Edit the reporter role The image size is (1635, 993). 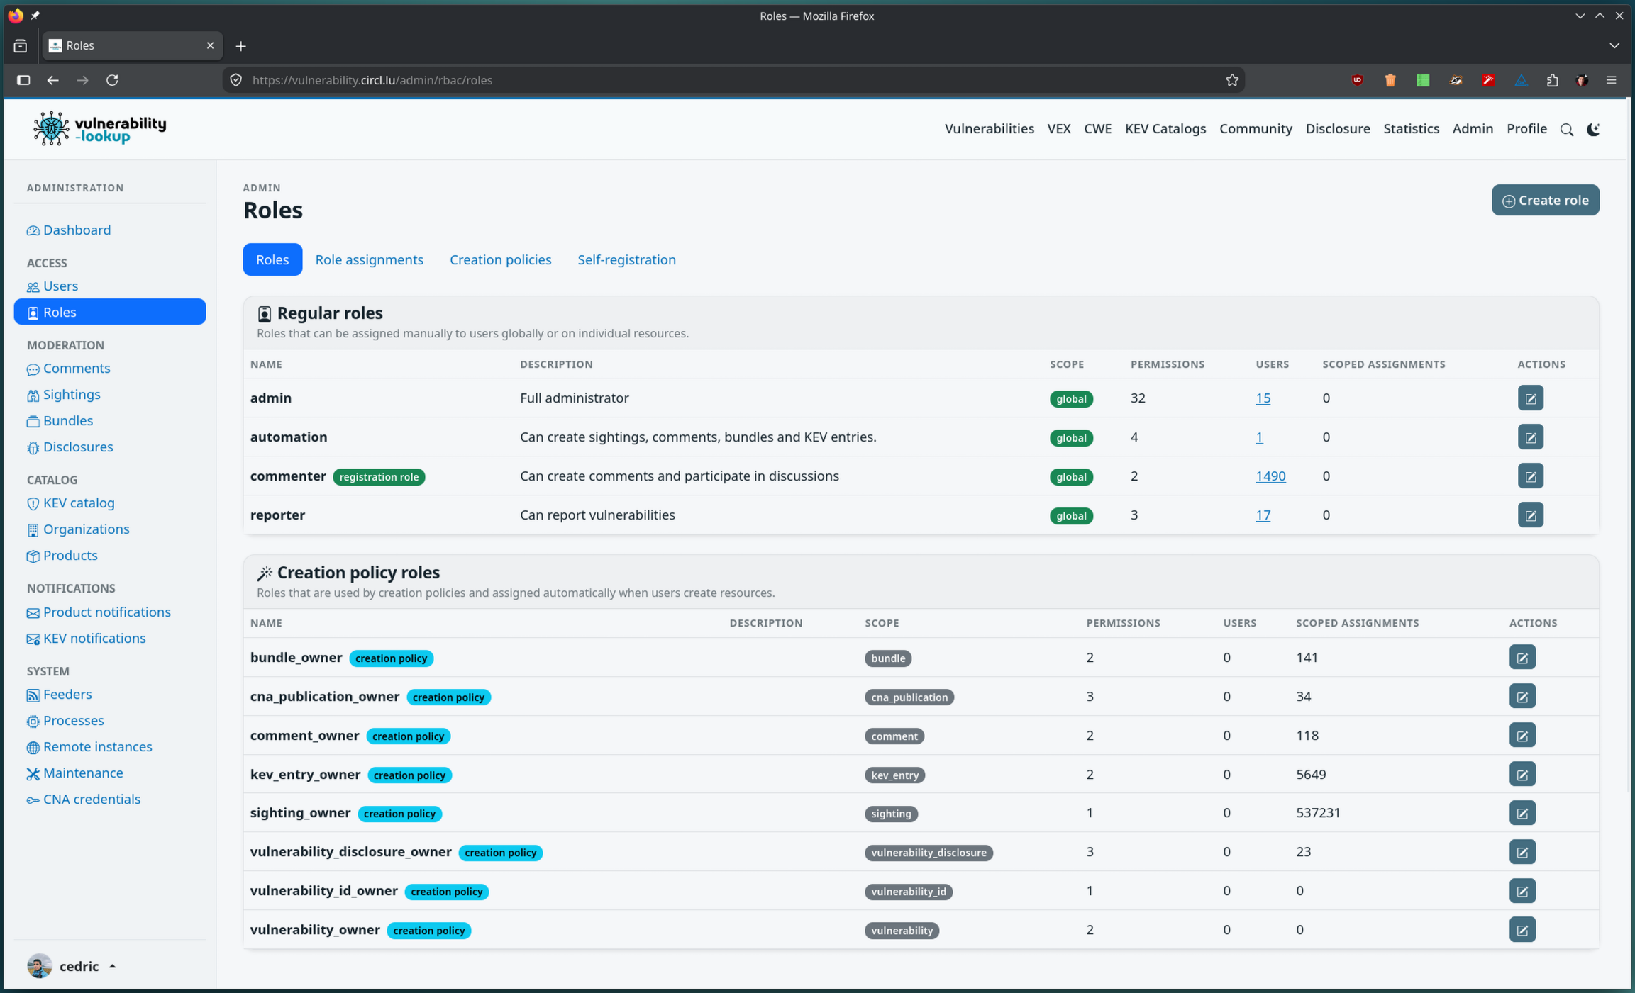click(1530, 515)
